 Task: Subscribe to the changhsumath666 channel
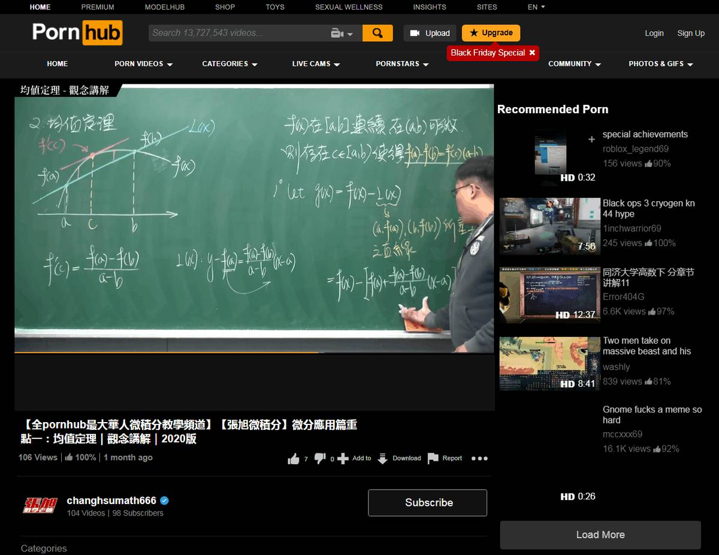428,502
